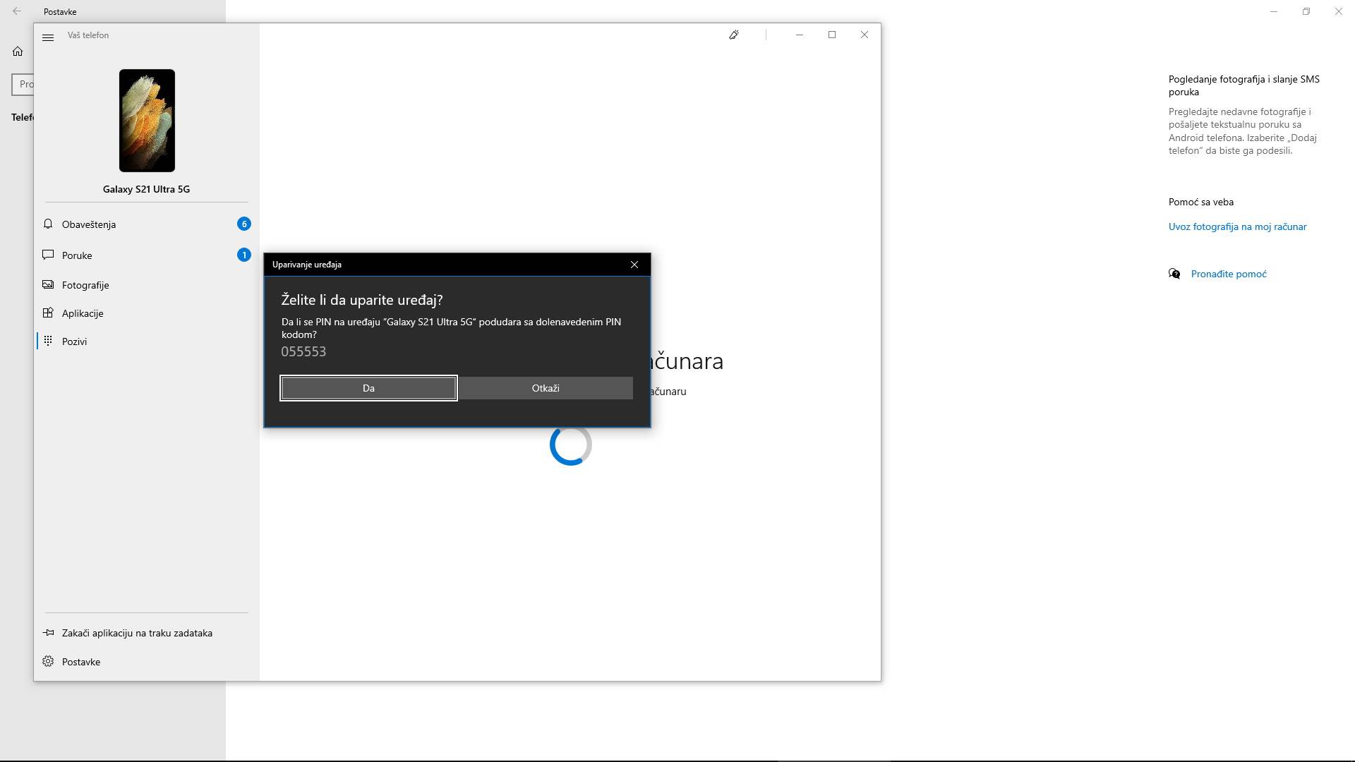The image size is (1355, 762).
Task: Click the home icon in Postavke sidebar
Action: click(17, 51)
